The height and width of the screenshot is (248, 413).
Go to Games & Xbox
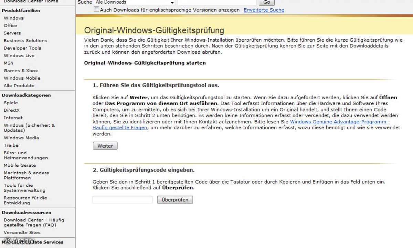[x=21, y=71]
